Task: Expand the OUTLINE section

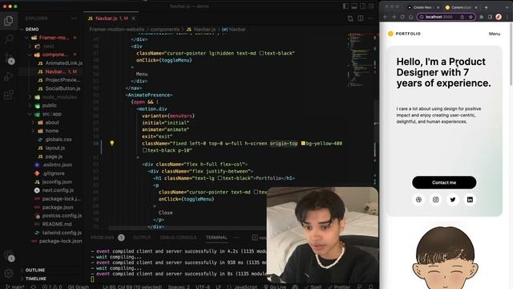Action: pos(35,270)
